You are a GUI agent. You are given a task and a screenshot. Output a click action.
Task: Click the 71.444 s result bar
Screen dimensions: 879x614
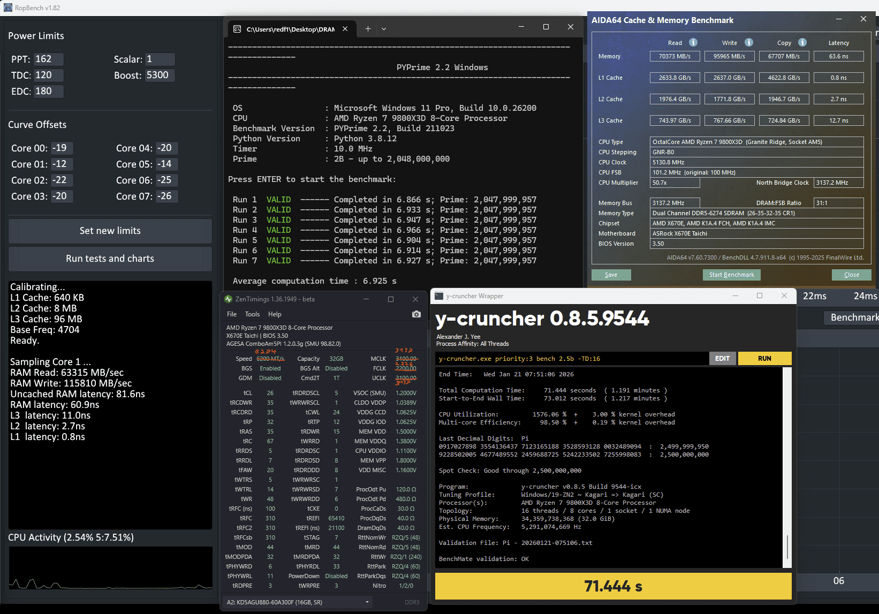613,587
